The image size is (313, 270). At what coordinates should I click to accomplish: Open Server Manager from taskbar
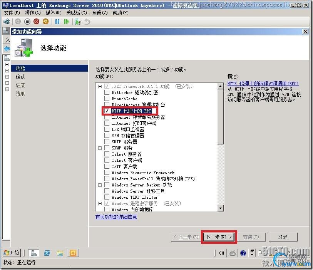(34, 253)
